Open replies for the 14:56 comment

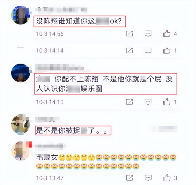pos(148,34)
